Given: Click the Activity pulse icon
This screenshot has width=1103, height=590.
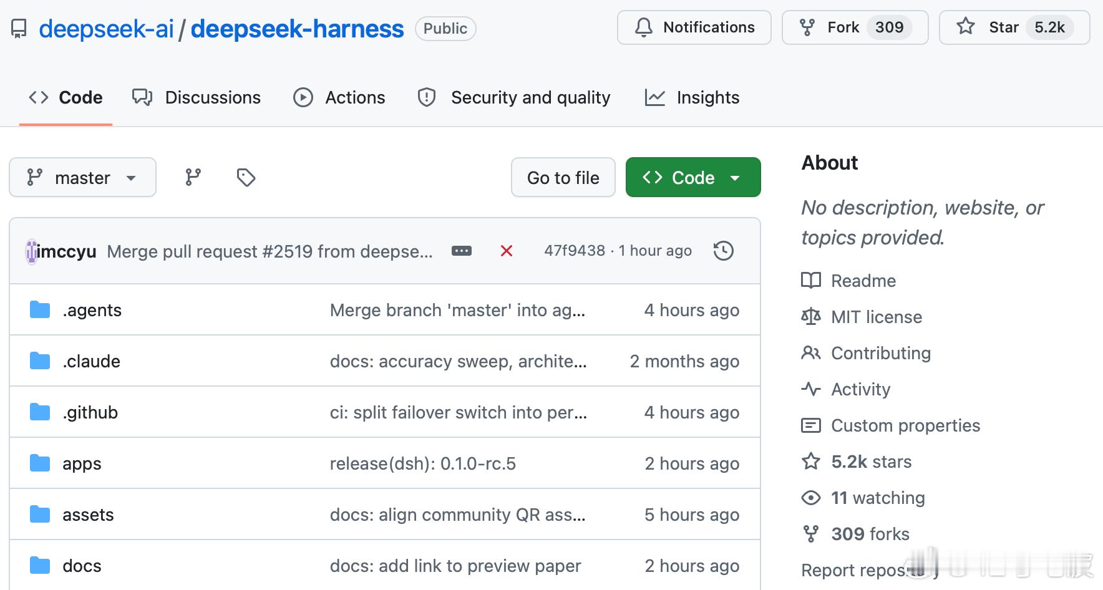Looking at the screenshot, I should (811, 389).
